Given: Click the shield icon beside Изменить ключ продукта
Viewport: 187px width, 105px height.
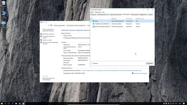Looking at the screenshot, I should coord(132,73).
